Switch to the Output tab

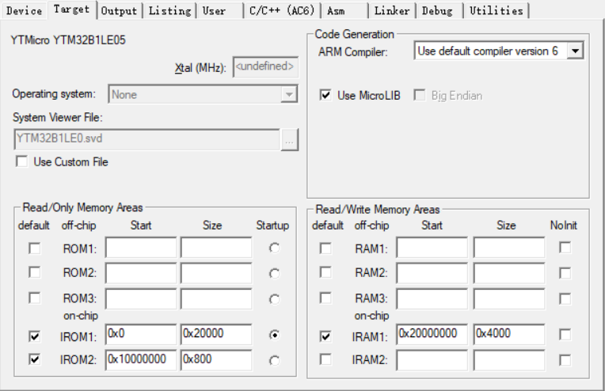pos(119,10)
